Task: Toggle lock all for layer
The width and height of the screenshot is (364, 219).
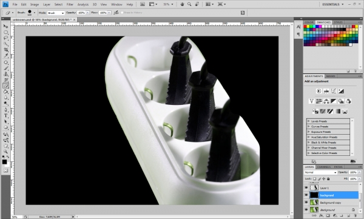Action: tap(328, 179)
